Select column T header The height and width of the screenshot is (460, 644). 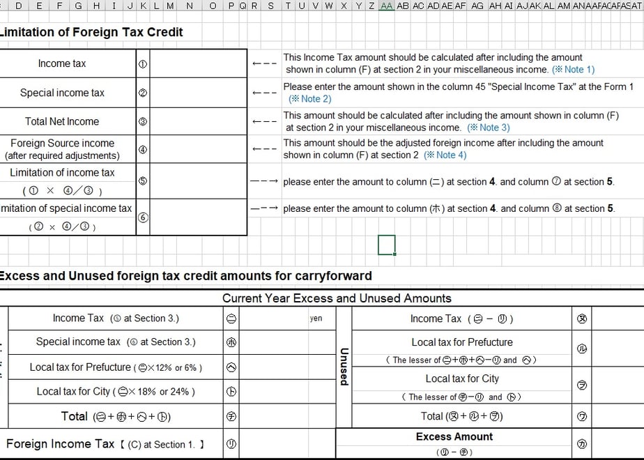click(x=288, y=6)
